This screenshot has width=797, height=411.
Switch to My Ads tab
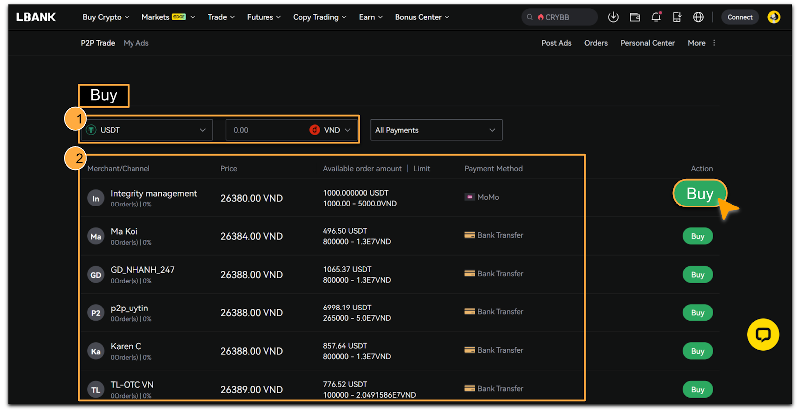coord(136,43)
